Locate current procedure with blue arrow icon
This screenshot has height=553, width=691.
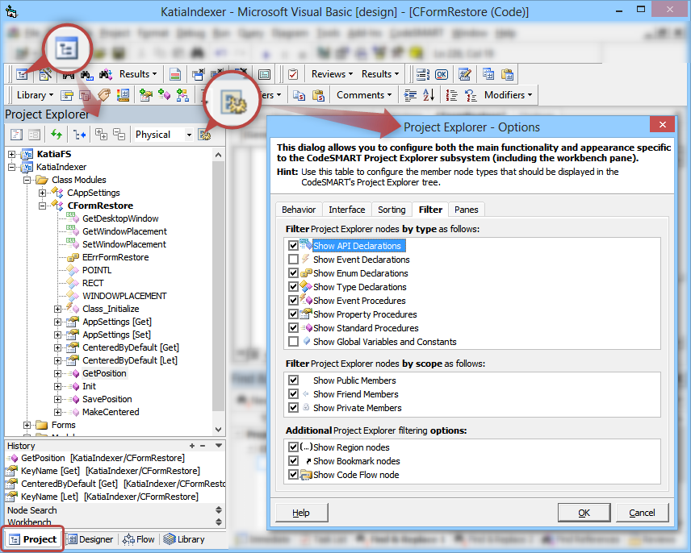coord(77,134)
